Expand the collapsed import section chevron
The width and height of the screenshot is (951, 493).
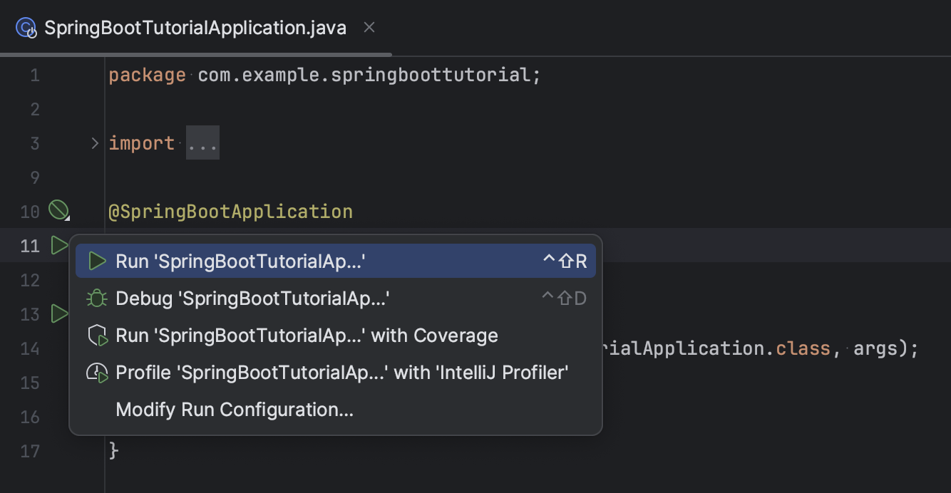95,142
